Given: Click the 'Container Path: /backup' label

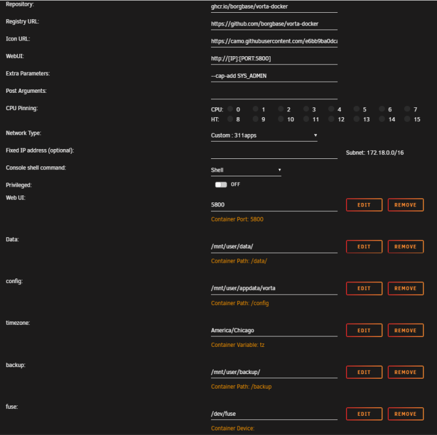Looking at the screenshot, I should click(x=241, y=387).
